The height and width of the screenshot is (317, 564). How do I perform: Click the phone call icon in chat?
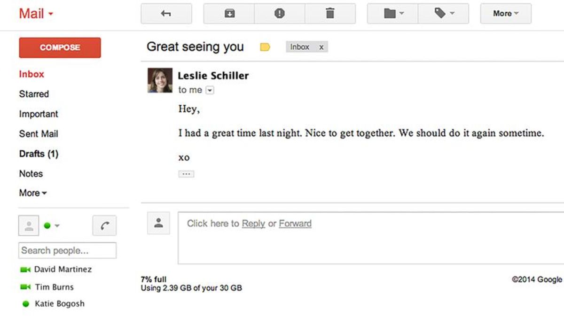104,226
